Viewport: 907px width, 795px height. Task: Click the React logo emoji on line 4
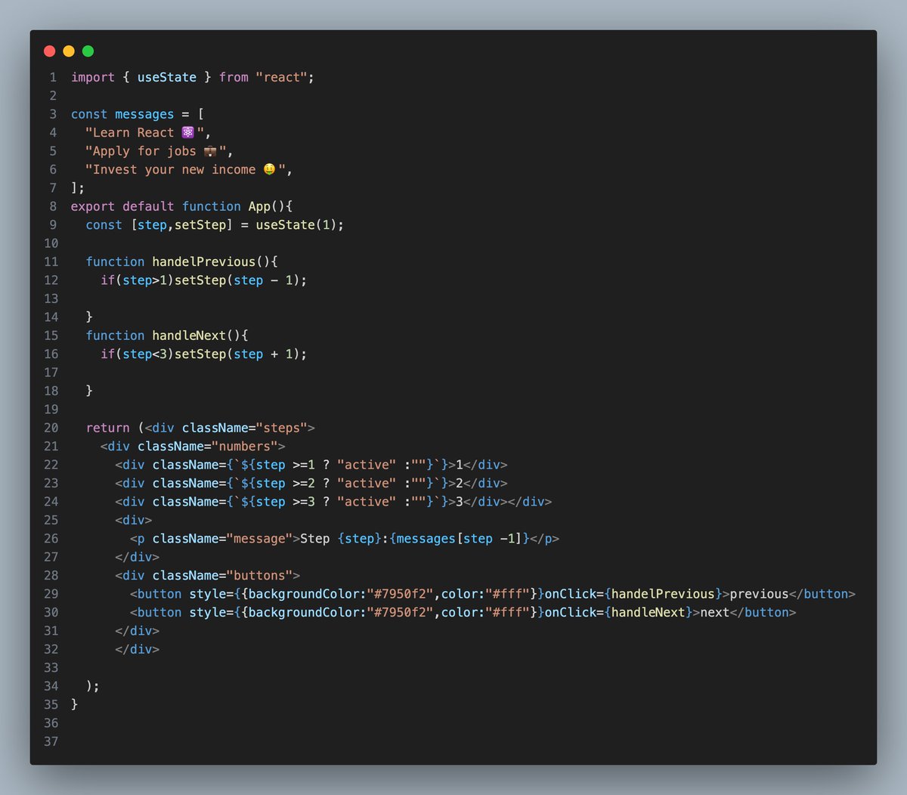[186, 132]
